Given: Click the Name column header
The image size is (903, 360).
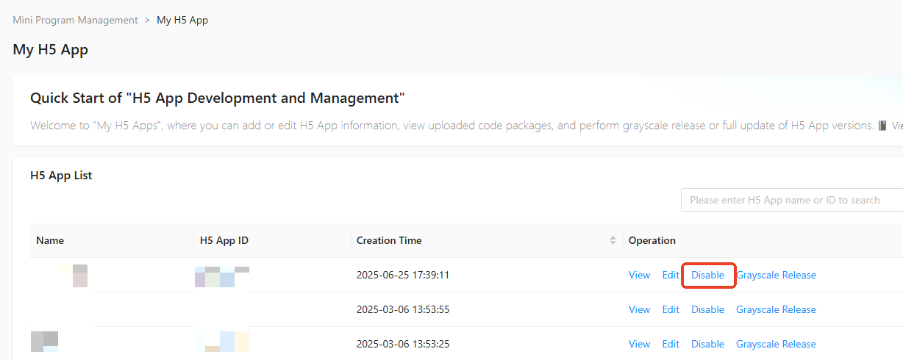Looking at the screenshot, I should [x=50, y=240].
